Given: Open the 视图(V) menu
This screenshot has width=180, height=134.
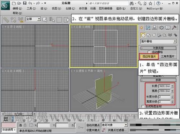Looking at the screenshot, I should click(x=56, y=9).
